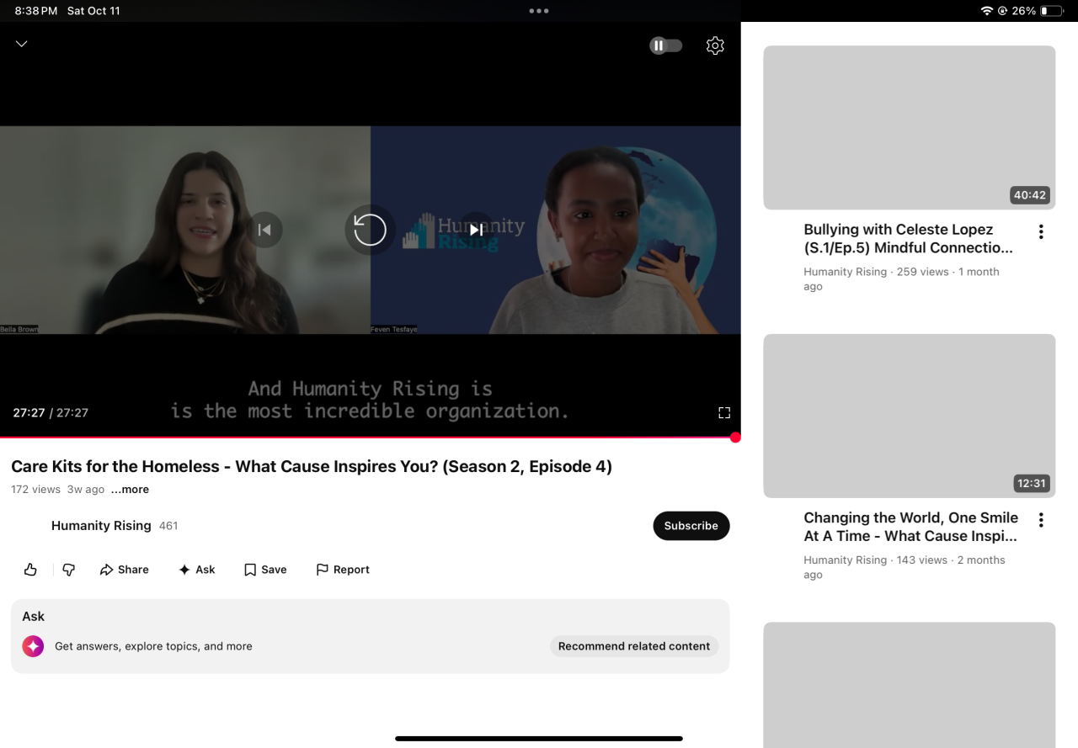Like the video with thumbs up
Image resolution: width=1078 pixels, height=748 pixels.
click(30, 570)
